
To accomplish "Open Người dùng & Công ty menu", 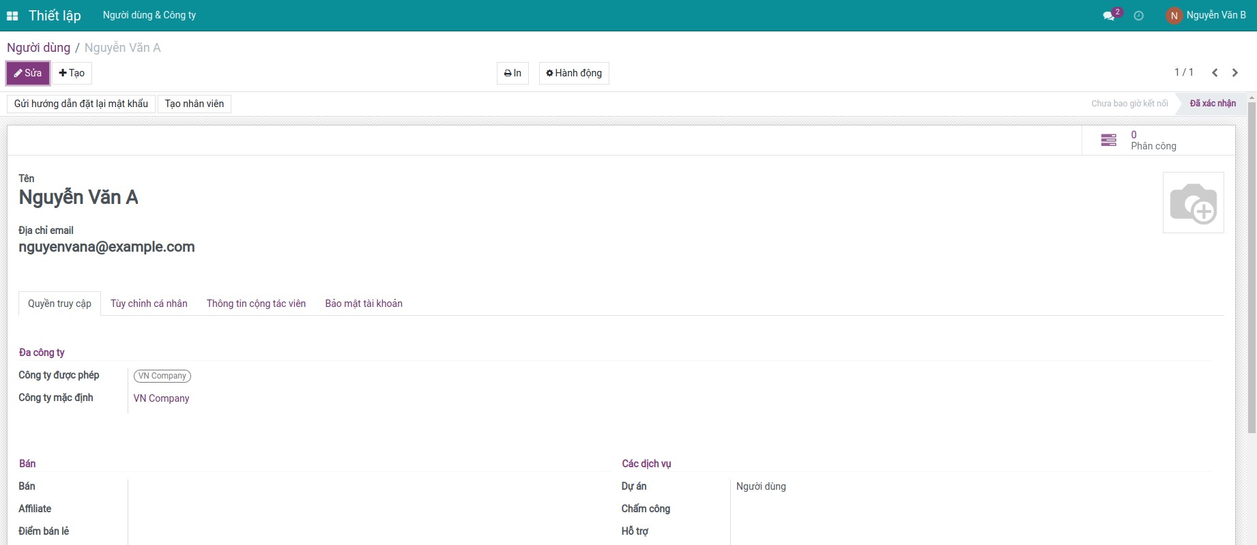I will coord(149,15).
